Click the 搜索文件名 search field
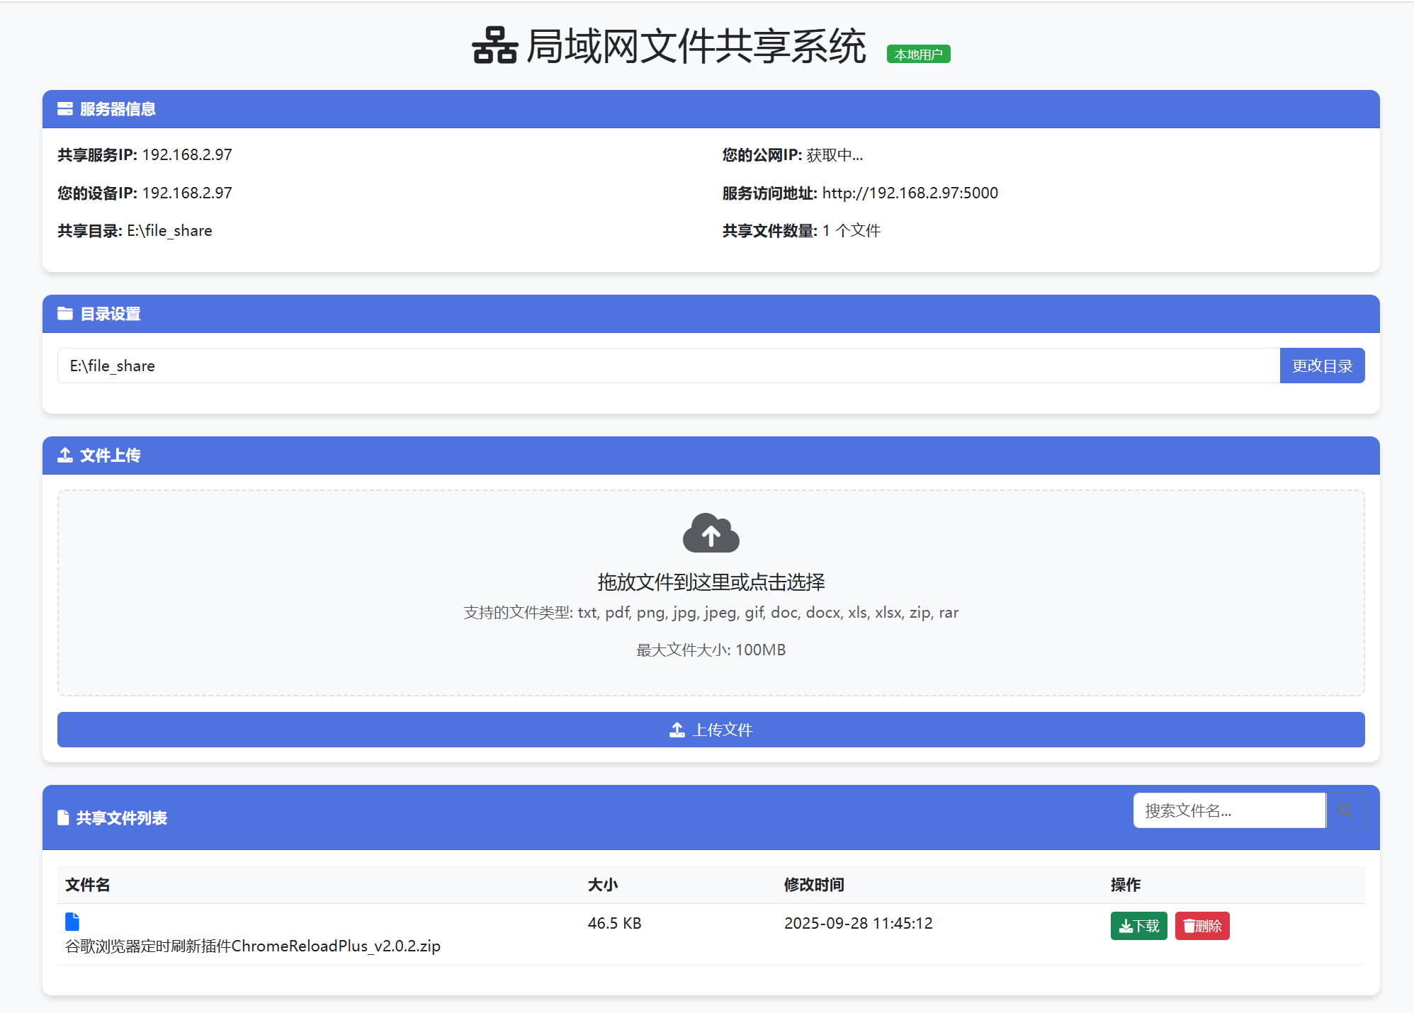 (x=1229, y=810)
